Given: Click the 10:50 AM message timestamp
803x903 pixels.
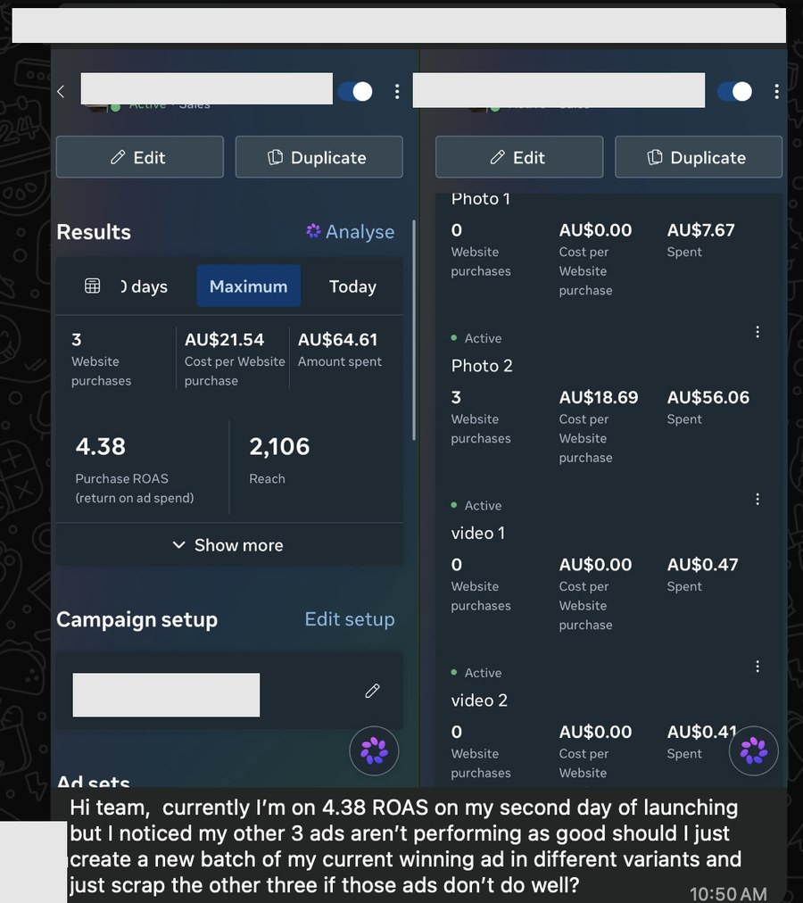Looking at the screenshot, I should tap(728, 894).
